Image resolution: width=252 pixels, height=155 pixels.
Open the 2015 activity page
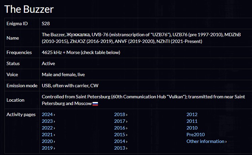(x=120, y=135)
